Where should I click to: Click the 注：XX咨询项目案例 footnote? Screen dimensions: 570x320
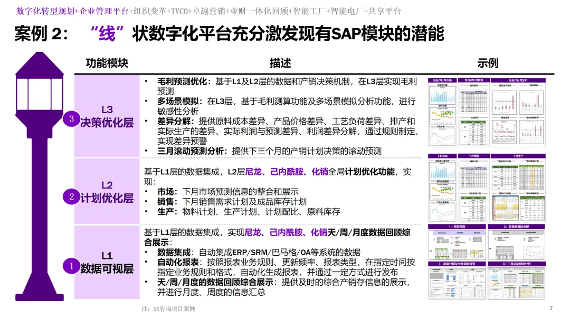pyautogui.click(x=168, y=309)
